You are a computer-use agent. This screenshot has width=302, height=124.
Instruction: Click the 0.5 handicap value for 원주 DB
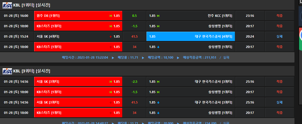click(x=134, y=16)
